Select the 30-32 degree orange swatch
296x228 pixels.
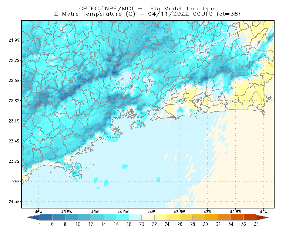coord(212,218)
